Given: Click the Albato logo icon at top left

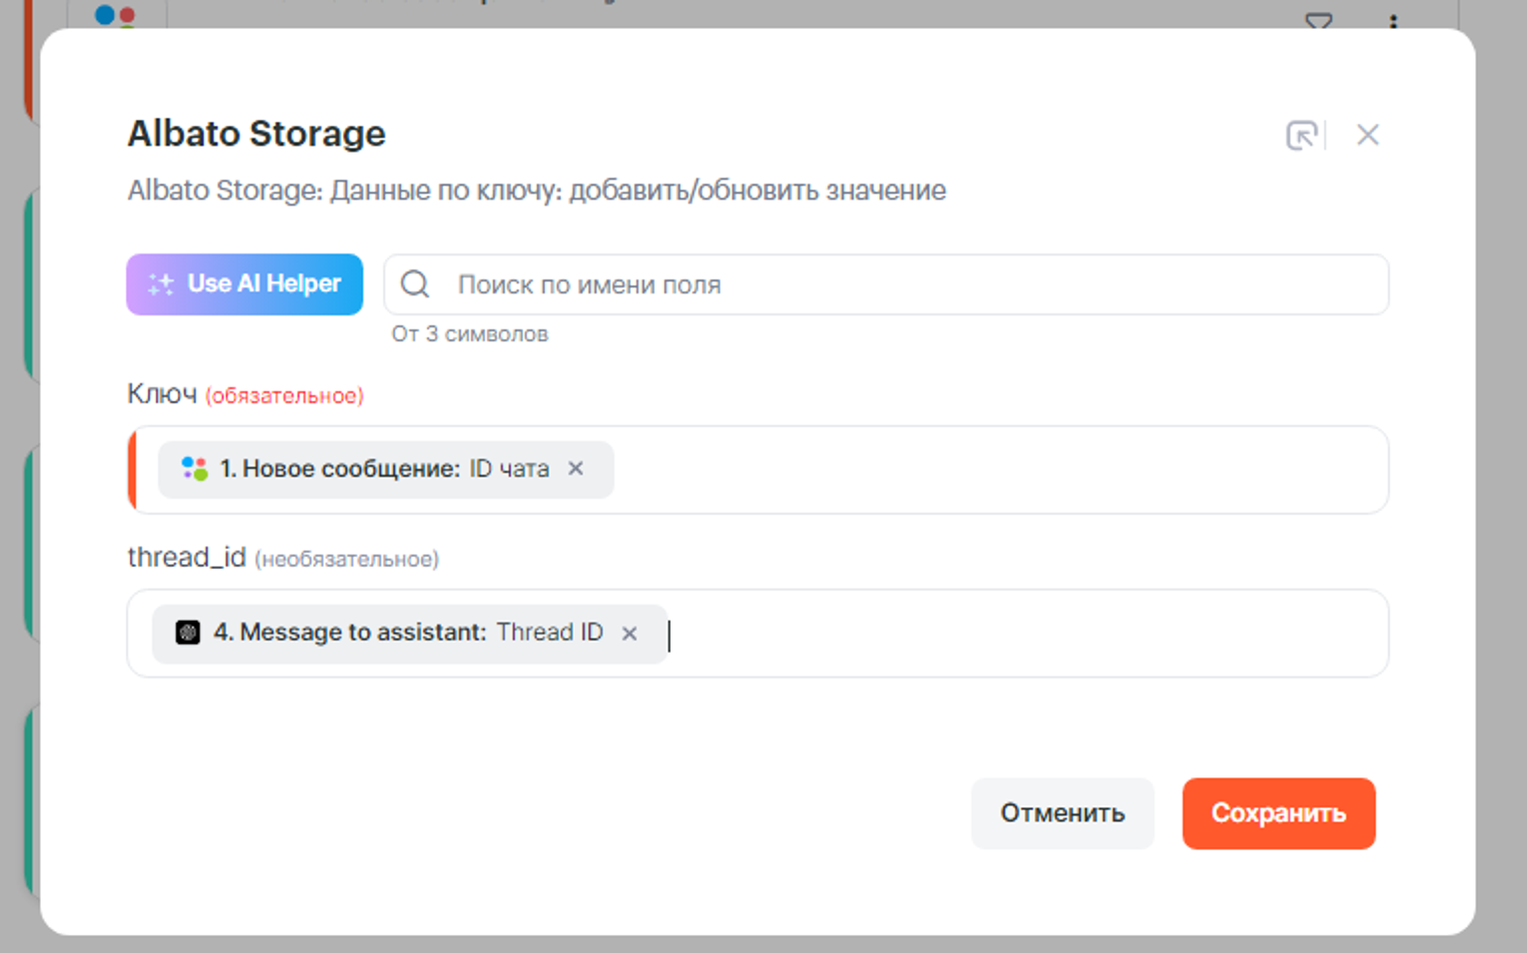Looking at the screenshot, I should click(x=115, y=16).
